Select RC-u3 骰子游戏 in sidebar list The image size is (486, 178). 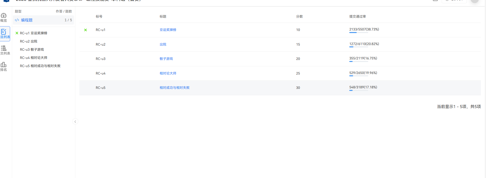pos(32,49)
